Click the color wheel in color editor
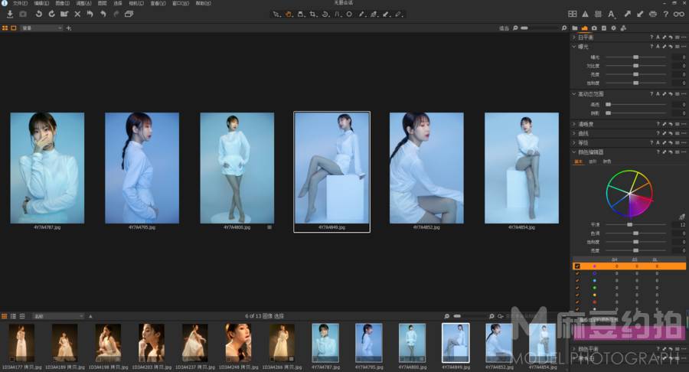 tap(629, 194)
